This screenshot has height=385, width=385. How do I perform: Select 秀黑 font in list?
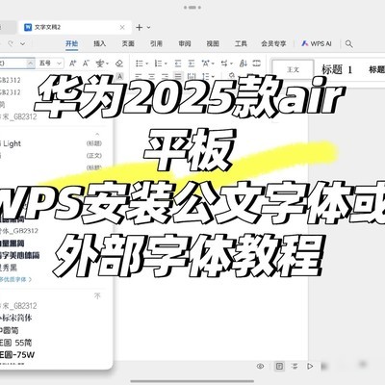(x=9, y=268)
